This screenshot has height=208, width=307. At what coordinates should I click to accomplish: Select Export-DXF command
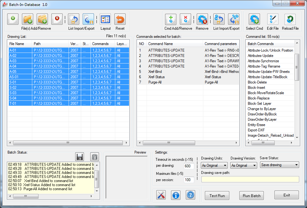click(270, 130)
